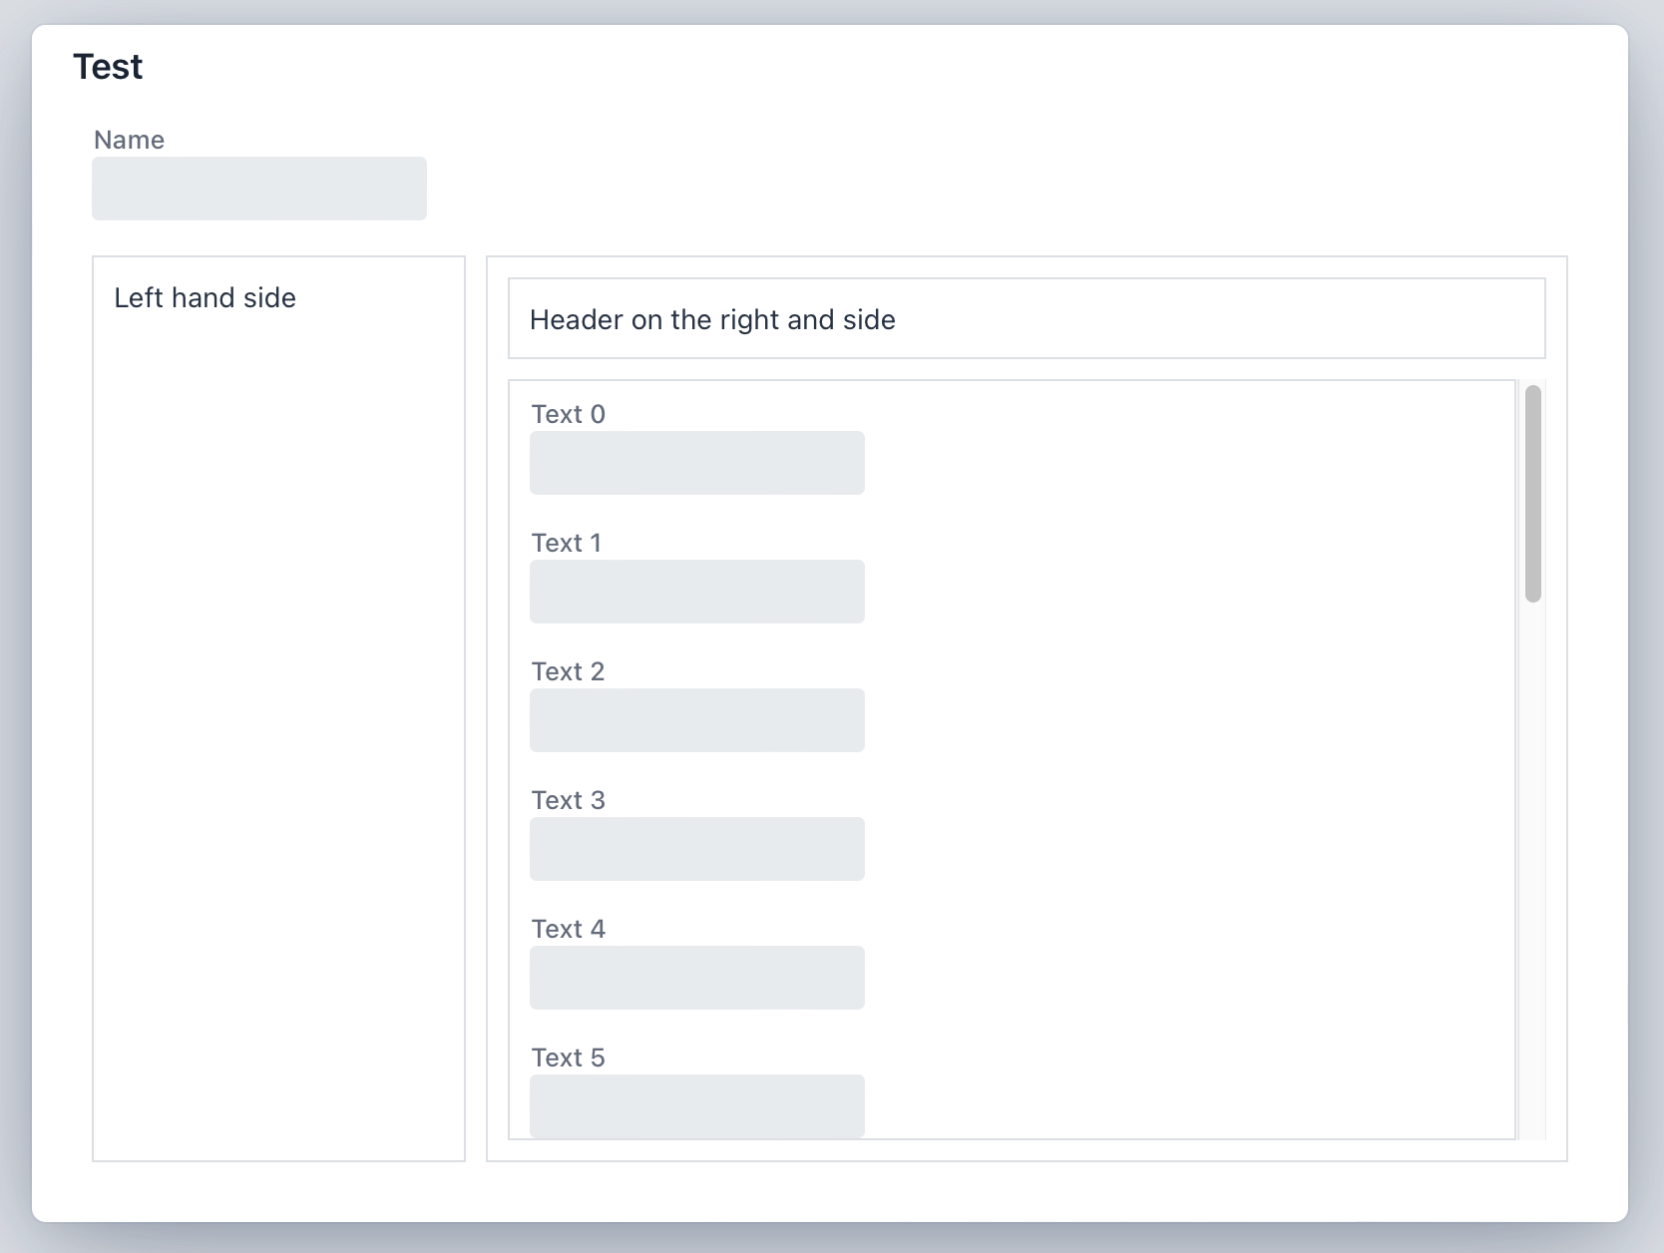Screen dimensions: 1664x1253
Task: Activate the Text 5 input field
Action: tap(696, 1105)
